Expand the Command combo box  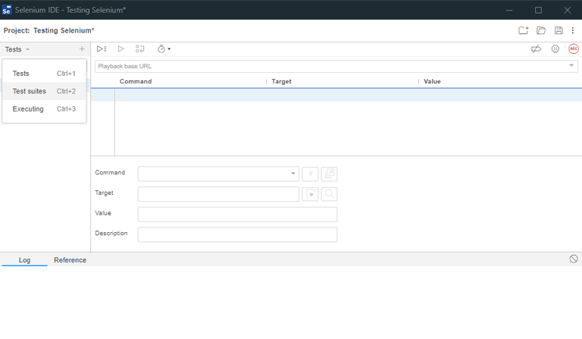point(218,174)
